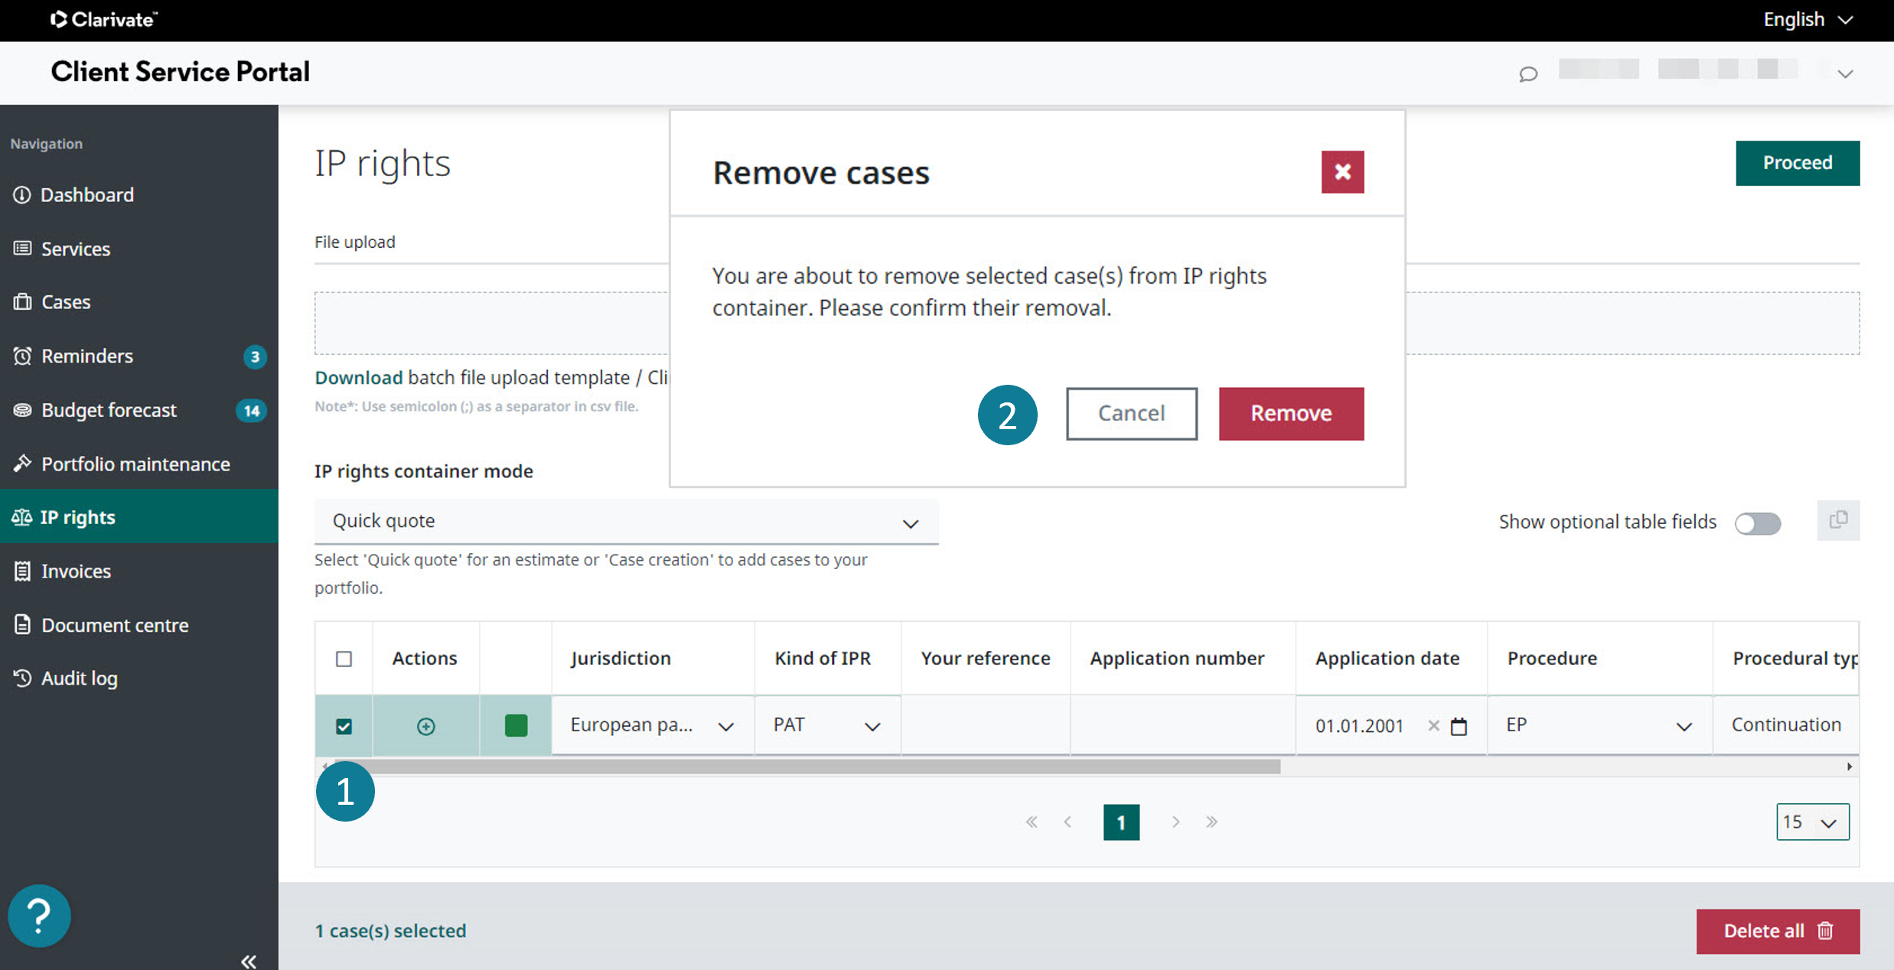Go to the next page
The width and height of the screenshot is (1894, 970).
(x=1175, y=822)
